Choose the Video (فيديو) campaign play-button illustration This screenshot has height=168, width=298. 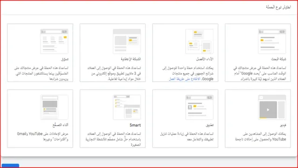[272, 107]
